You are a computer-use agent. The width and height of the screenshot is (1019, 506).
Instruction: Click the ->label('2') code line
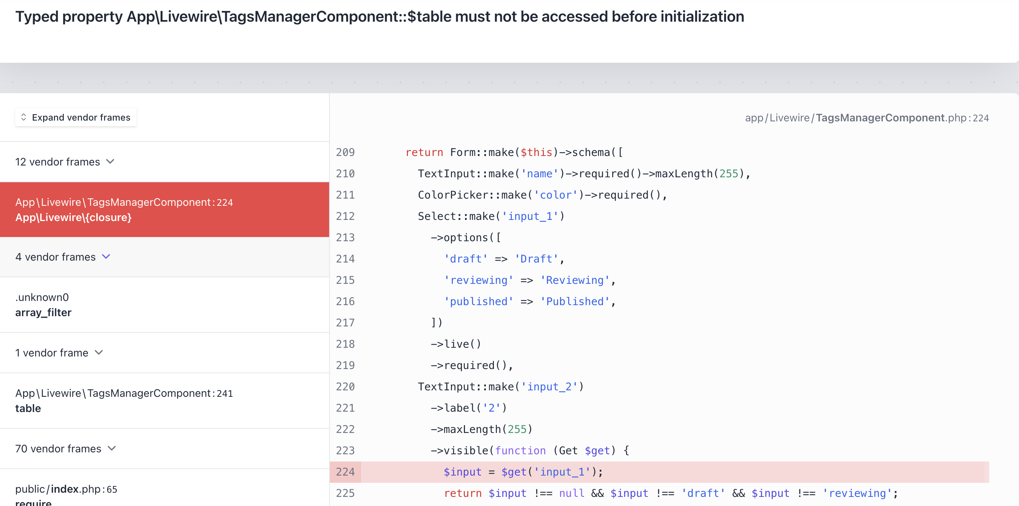pos(469,408)
